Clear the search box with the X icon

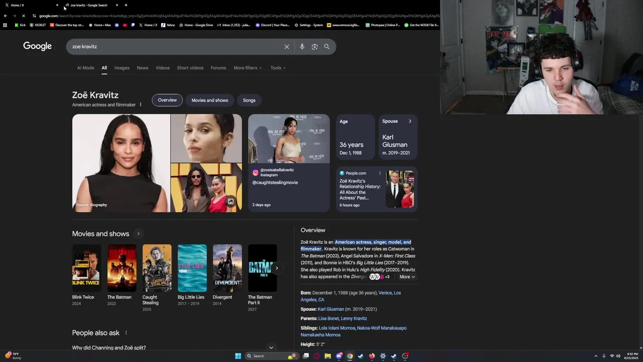(287, 47)
